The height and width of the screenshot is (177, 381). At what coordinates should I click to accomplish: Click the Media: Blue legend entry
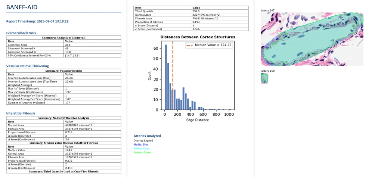pyautogui.click(x=141, y=145)
